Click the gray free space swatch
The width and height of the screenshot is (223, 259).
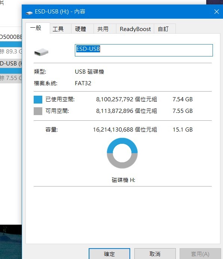(x=38, y=111)
